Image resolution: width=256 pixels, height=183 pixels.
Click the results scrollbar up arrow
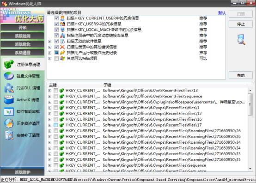coord(250,91)
